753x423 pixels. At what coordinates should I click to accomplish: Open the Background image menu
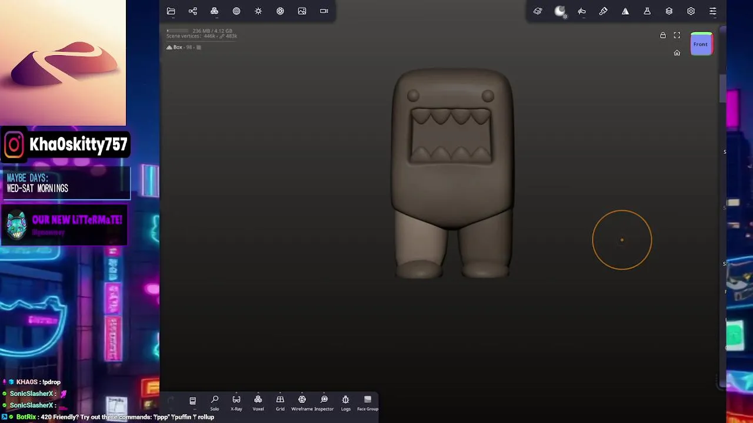point(302,11)
